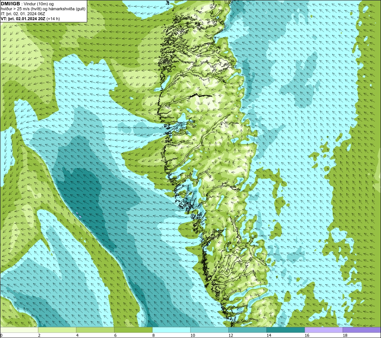This screenshot has width=381, height=338.
Task: Click the 0–2 m/s palest color swatch
Action: click(19, 330)
